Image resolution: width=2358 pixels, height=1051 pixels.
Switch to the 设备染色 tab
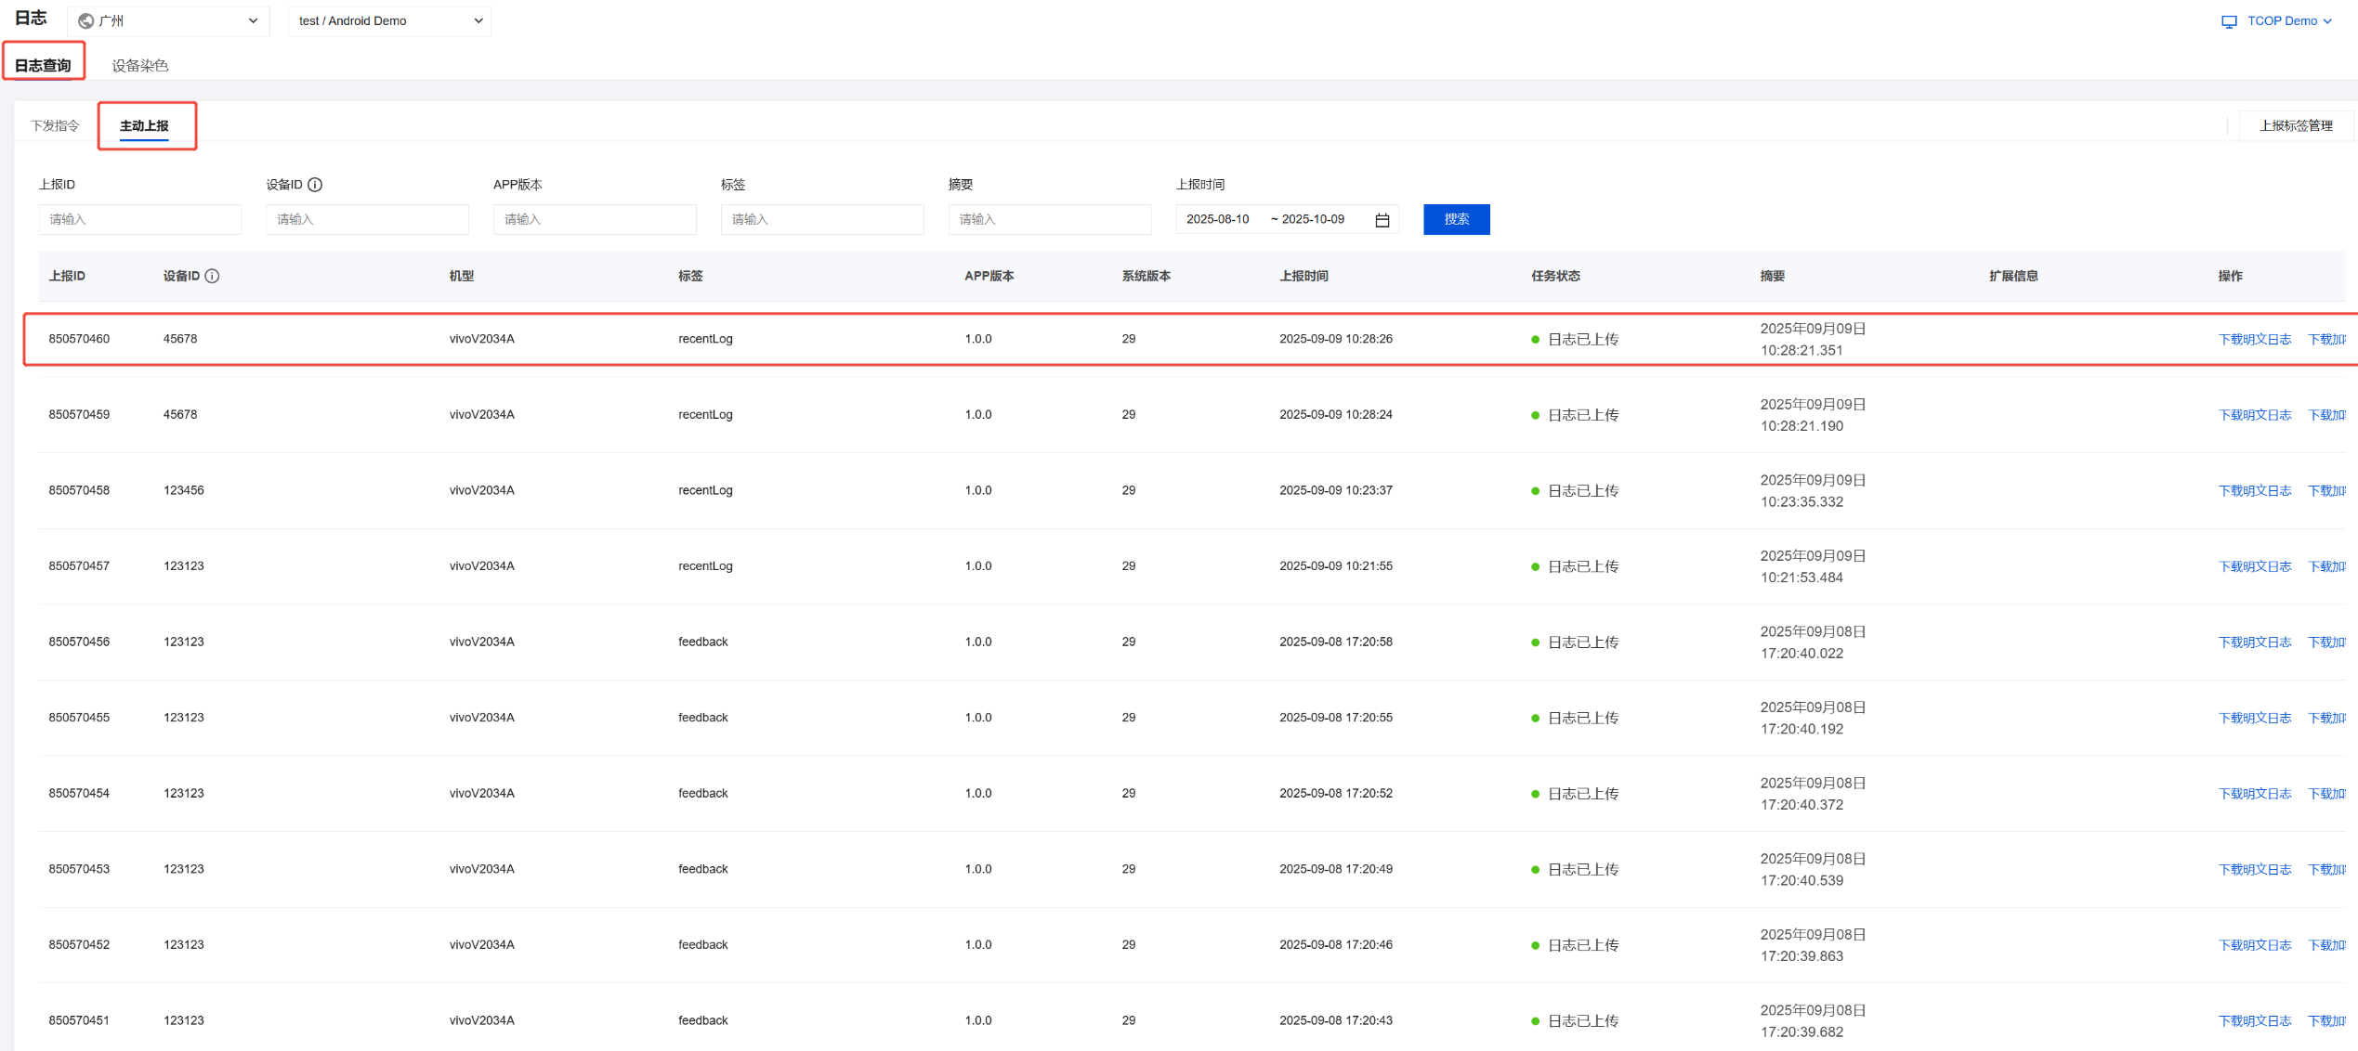tap(139, 65)
